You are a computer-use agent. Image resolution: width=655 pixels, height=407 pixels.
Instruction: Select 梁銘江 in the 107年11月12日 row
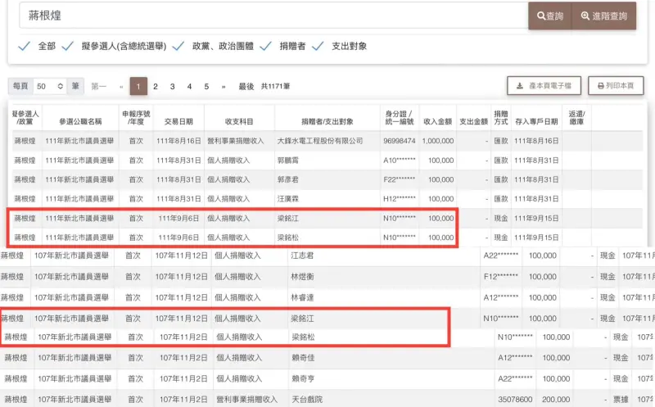pyautogui.click(x=302, y=319)
